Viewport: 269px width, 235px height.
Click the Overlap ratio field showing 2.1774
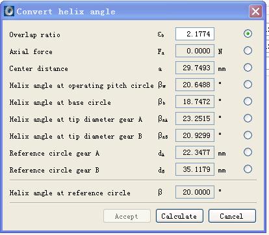[x=195, y=34]
